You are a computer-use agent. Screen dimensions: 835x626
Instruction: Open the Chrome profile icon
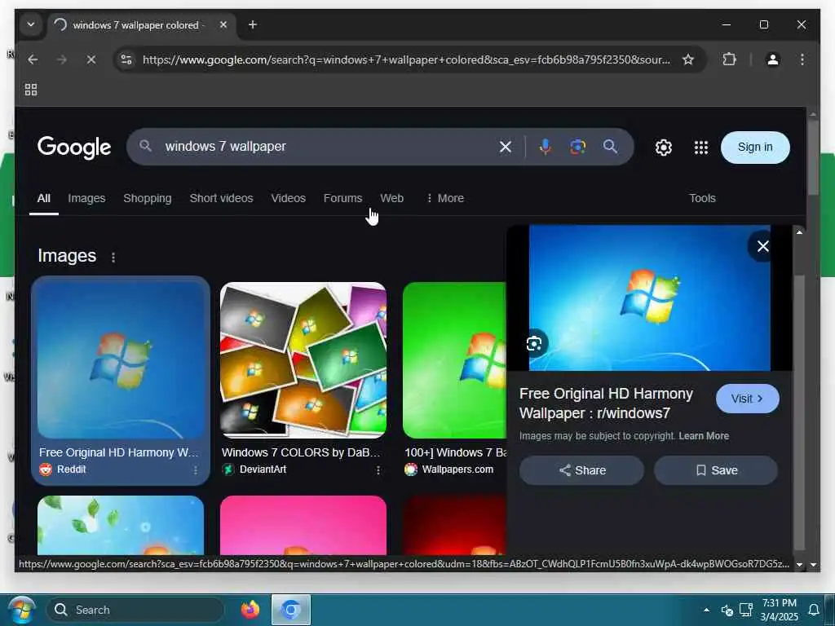pos(773,60)
